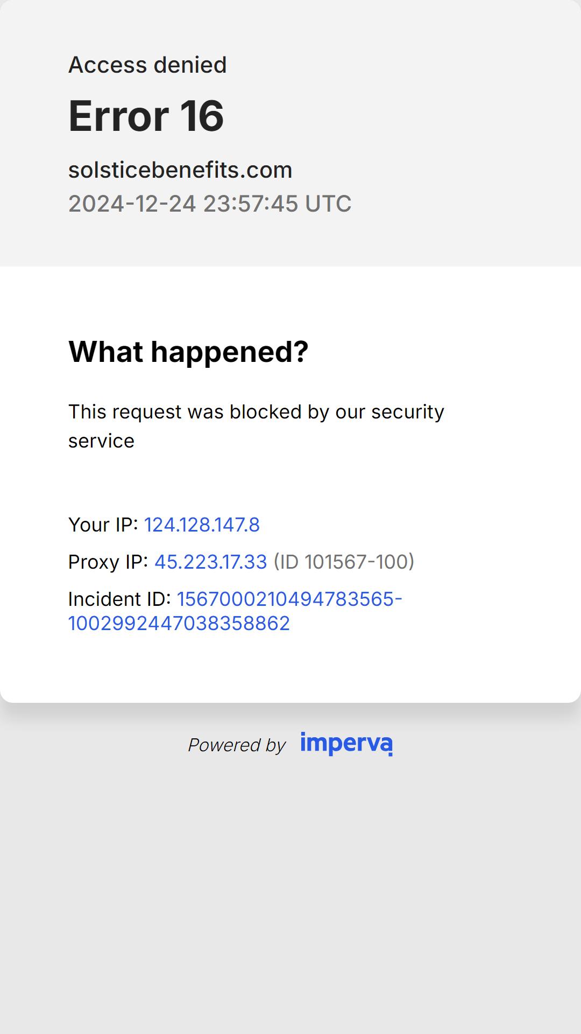Click the Proxy IP label
581x1034 pixels.
tap(108, 562)
